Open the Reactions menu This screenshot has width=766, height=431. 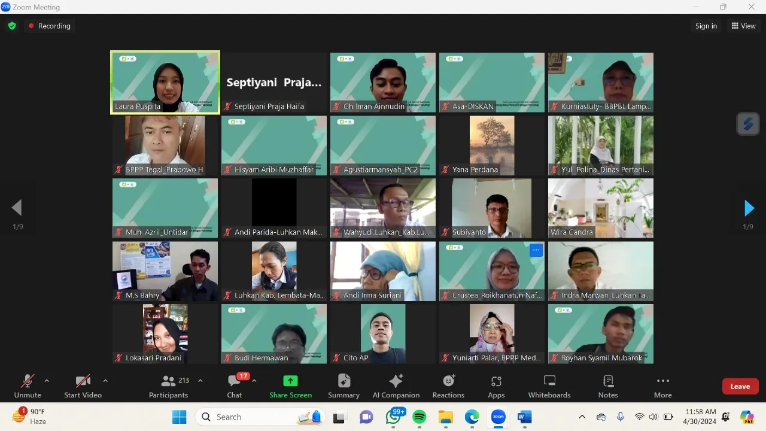coord(448,386)
